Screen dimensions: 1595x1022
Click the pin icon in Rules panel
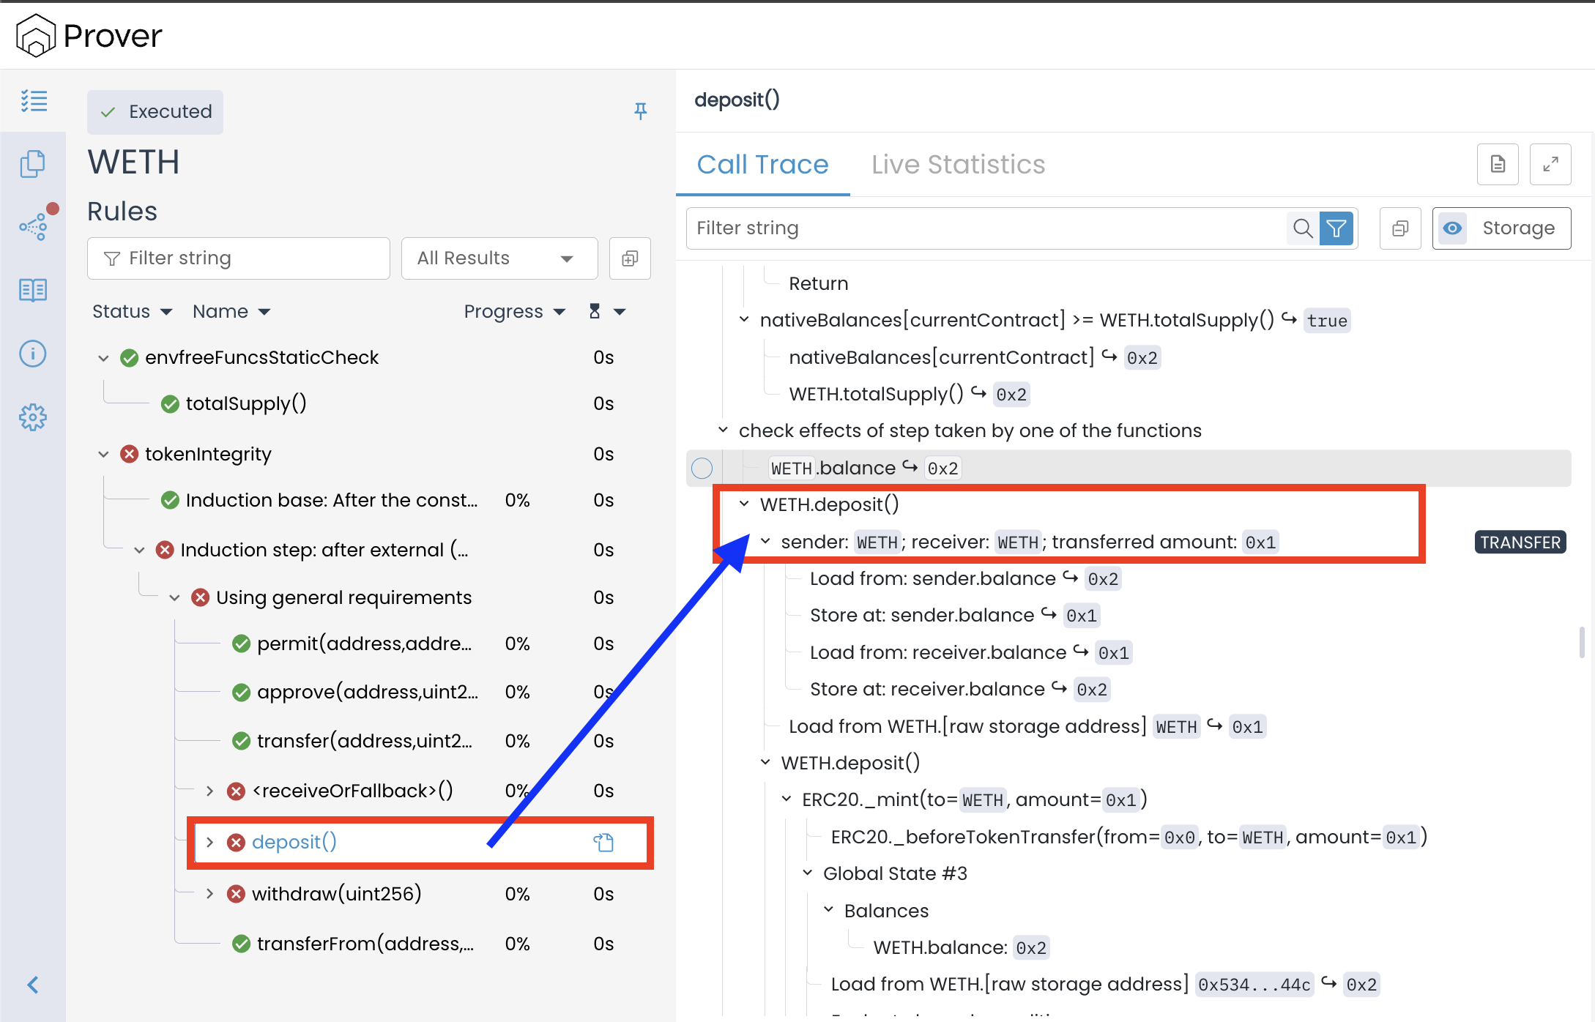click(640, 111)
